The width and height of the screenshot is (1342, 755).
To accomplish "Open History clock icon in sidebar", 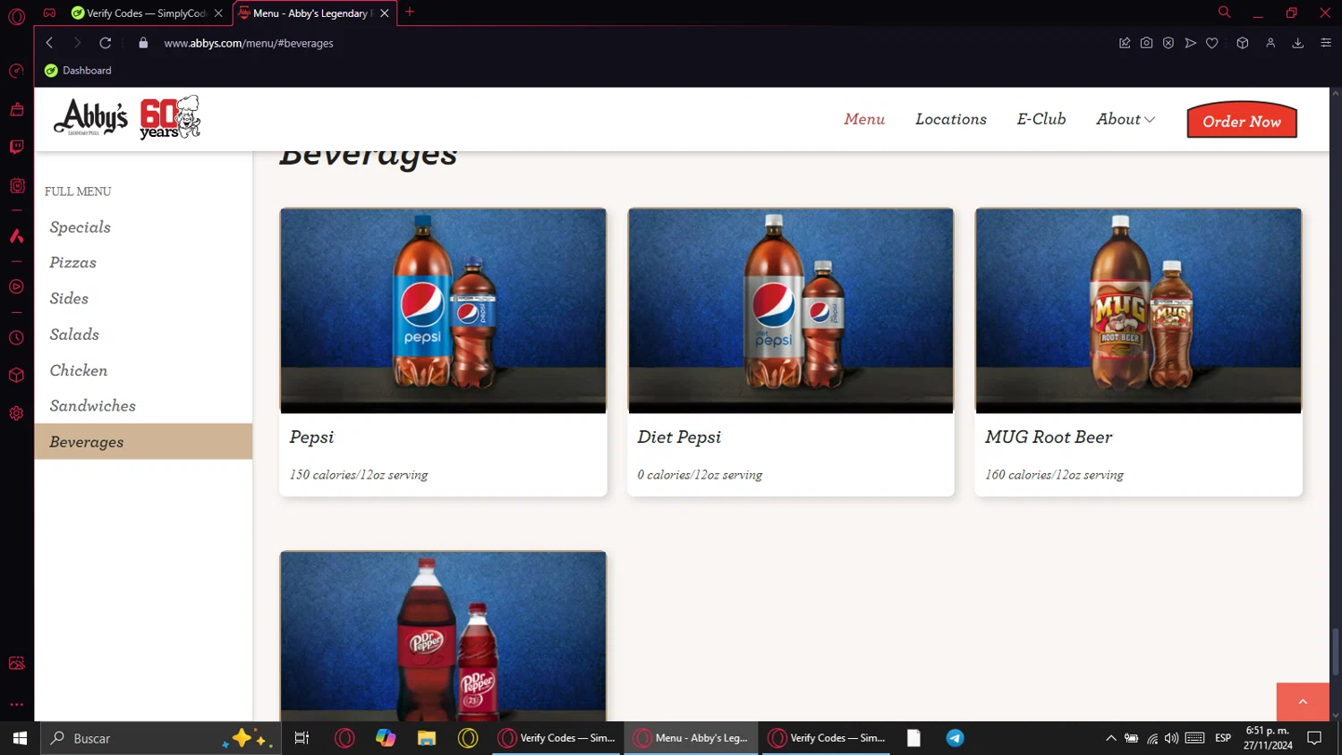I will click(x=16, y=337).
